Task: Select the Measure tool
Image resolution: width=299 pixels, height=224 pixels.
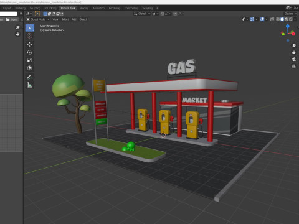Action: pyautogui.click(x=30, y=85)
